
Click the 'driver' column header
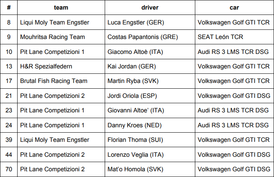tap(150, 8)
